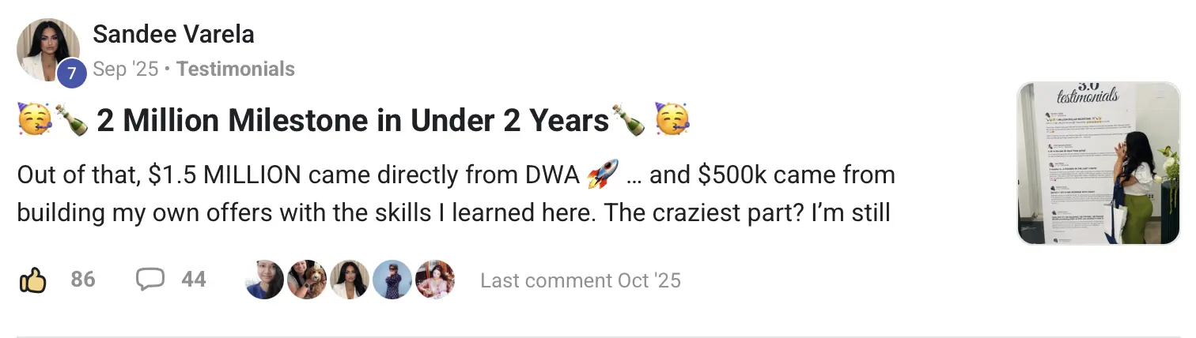The width and height of the screenshot is (1196, 338).
Task: Open Sandee Varela's author name link
Action: point(173,35)
